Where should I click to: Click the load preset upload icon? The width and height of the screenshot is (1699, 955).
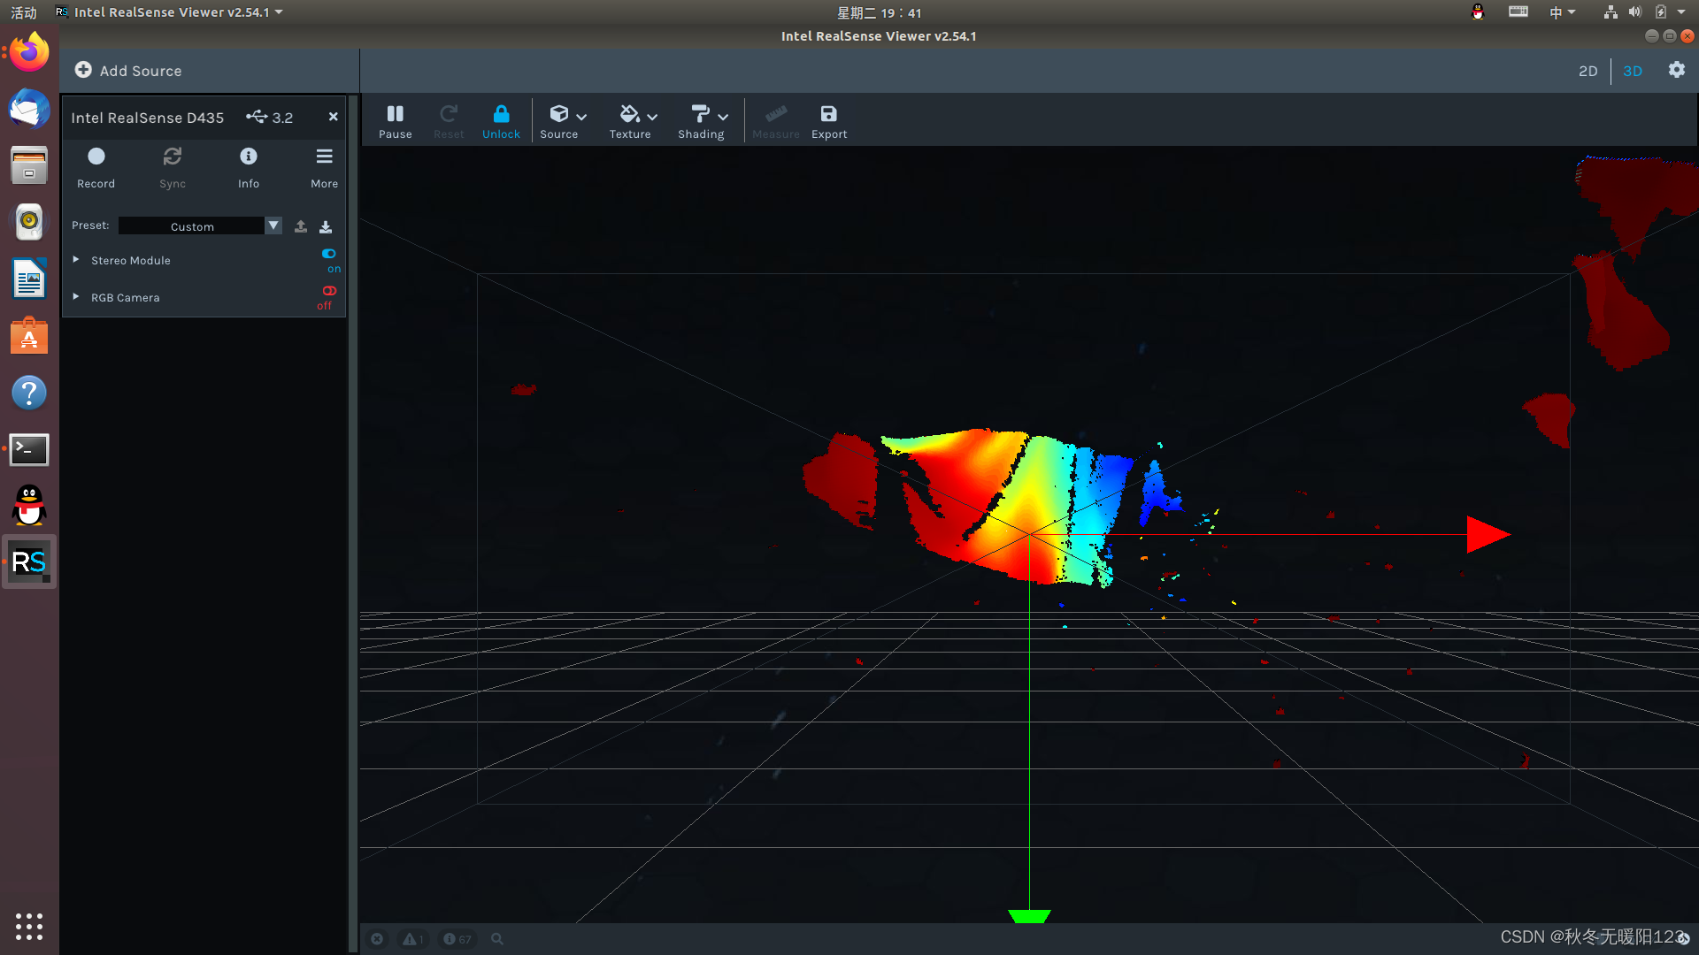pyautogui.click(x=301, y=226)
